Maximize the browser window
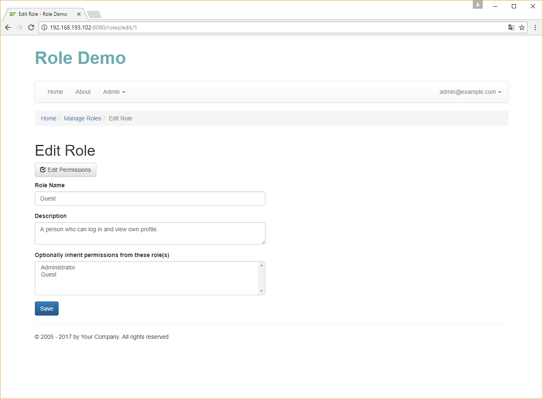Screen dimensions: 543x399 [x=514, y=6]
